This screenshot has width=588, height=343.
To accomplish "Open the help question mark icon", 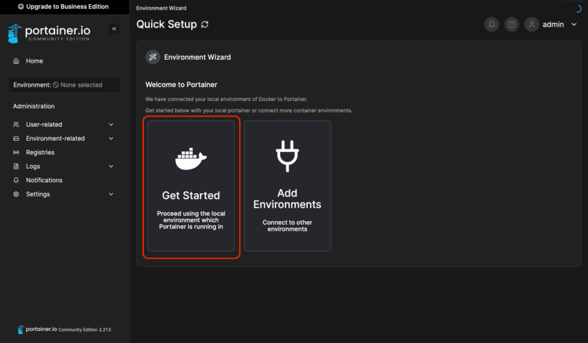I will (512, 25).
